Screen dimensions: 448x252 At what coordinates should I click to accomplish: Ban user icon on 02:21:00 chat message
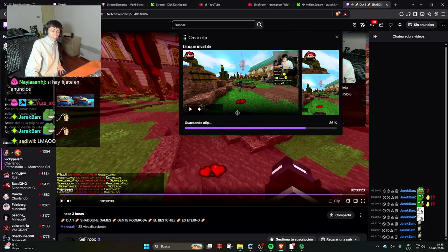coord(384,224)
